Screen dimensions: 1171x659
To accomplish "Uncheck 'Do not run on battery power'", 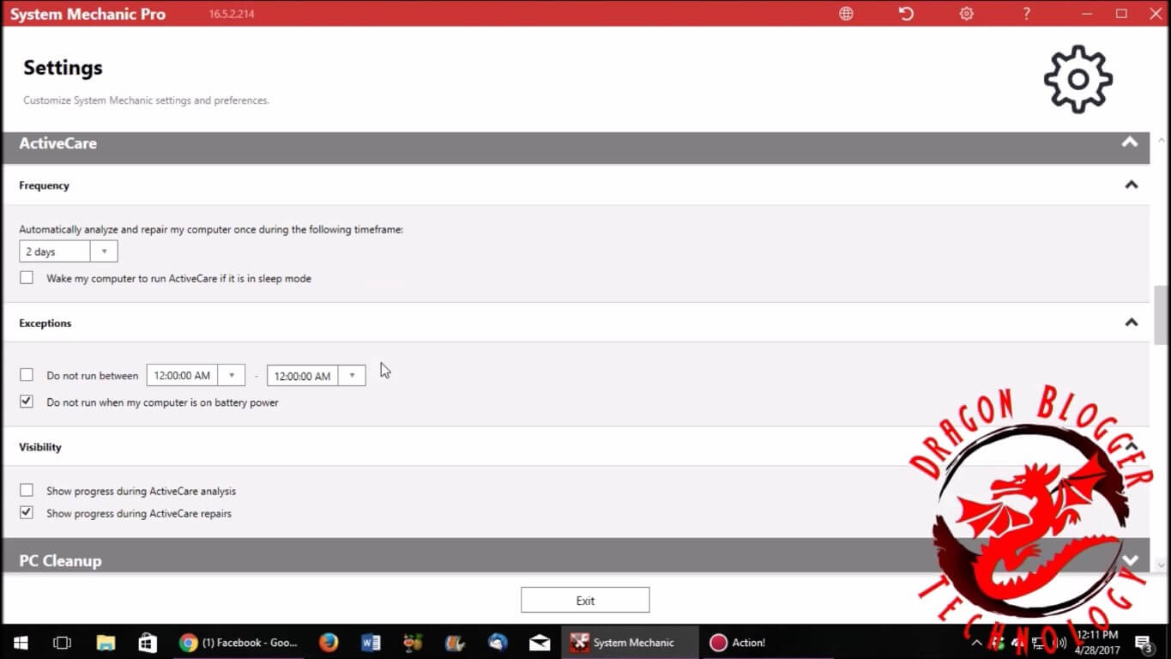I will click(27, 402).
